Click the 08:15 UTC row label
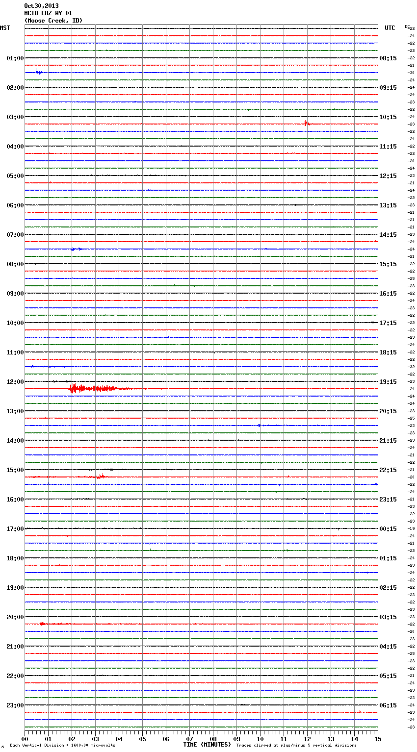The width and height of the screenshot is (417, 752). pos(388,58)
